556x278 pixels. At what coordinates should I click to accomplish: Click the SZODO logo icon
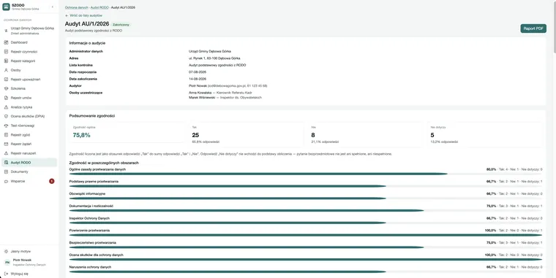click(x=6, y=7)
